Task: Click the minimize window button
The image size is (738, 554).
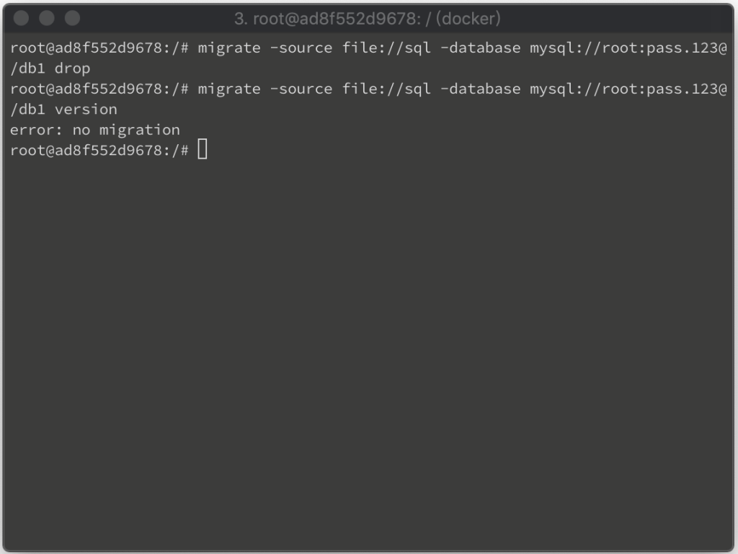Action: [x=47, y=18]
